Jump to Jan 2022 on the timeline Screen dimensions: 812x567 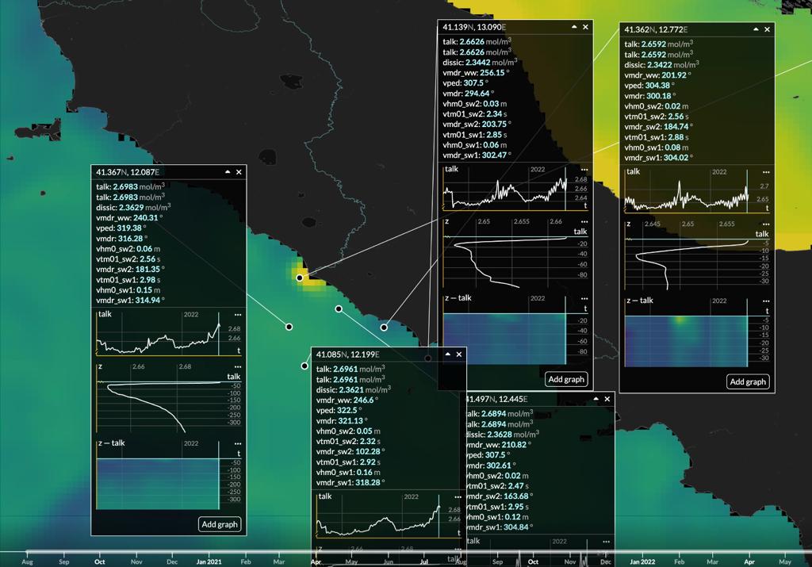tap(642, 561)
